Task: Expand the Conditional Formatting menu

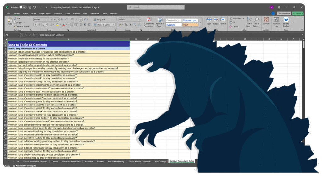Action: click(149, 22)
